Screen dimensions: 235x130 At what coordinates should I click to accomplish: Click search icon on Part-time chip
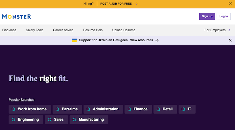click(x=58, y=109)
